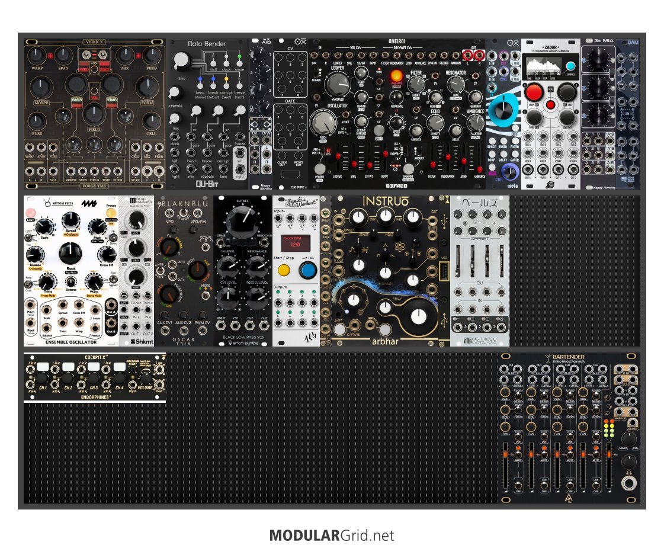Image resolution: width=664 pixels, height=548 pixels.
Task: Click the SINE fader on Oneiroi
Action: click(354, 164)
